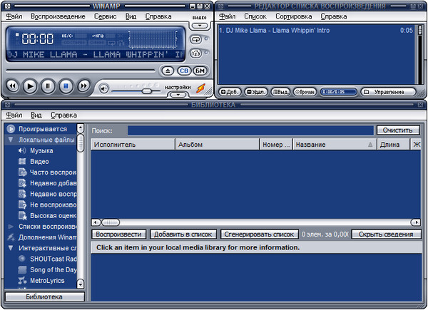Collapse the Локальные файлы tree node
This screenshot has width=428, height=310.
tap(11, 140)
